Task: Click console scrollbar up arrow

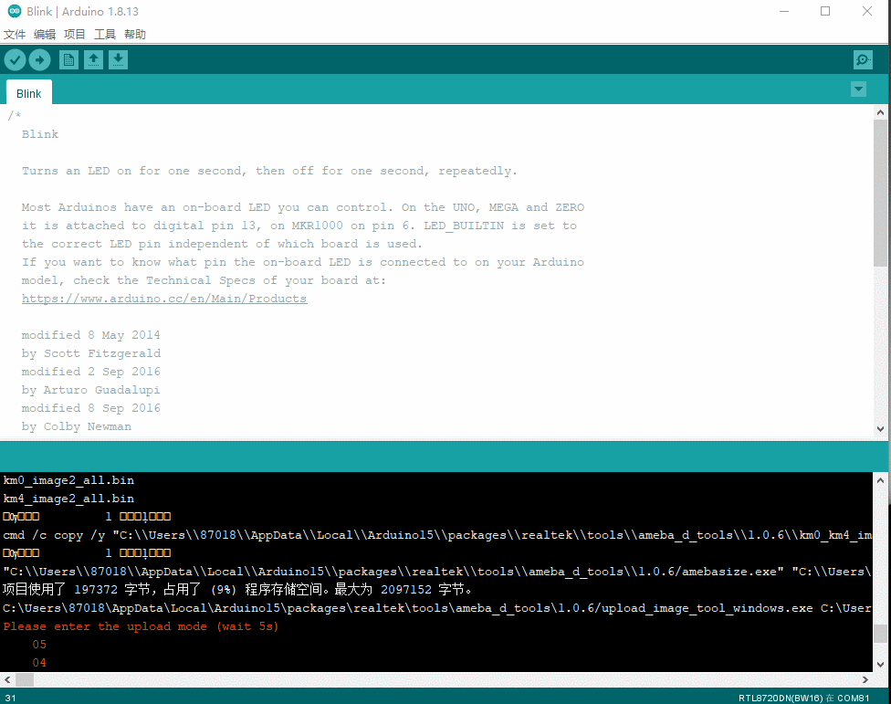Action: (x=880, y=480)
